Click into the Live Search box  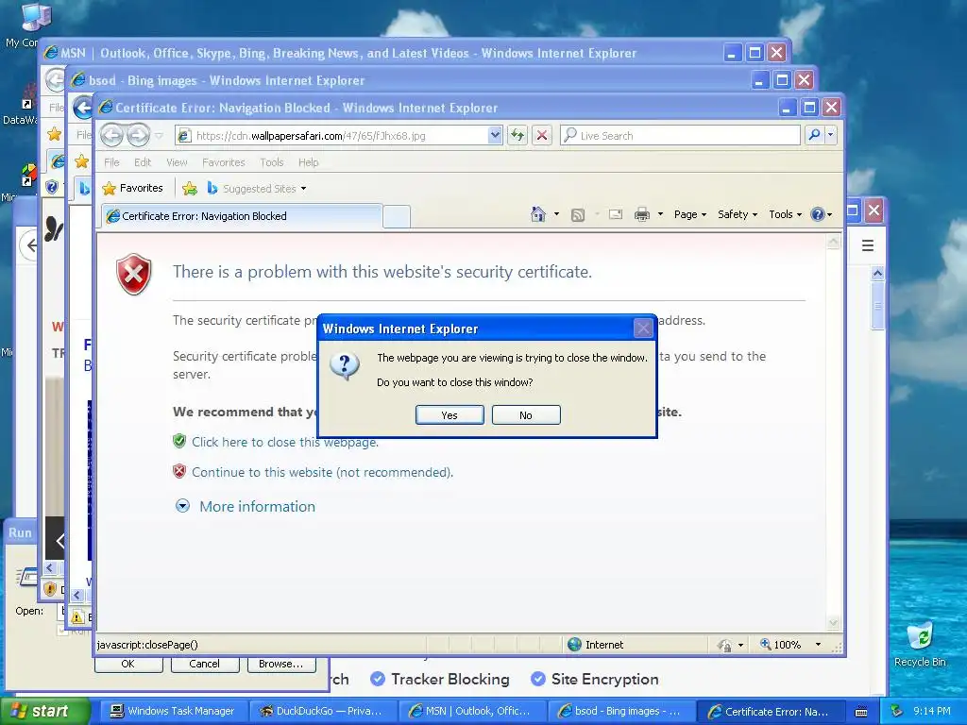680,136
